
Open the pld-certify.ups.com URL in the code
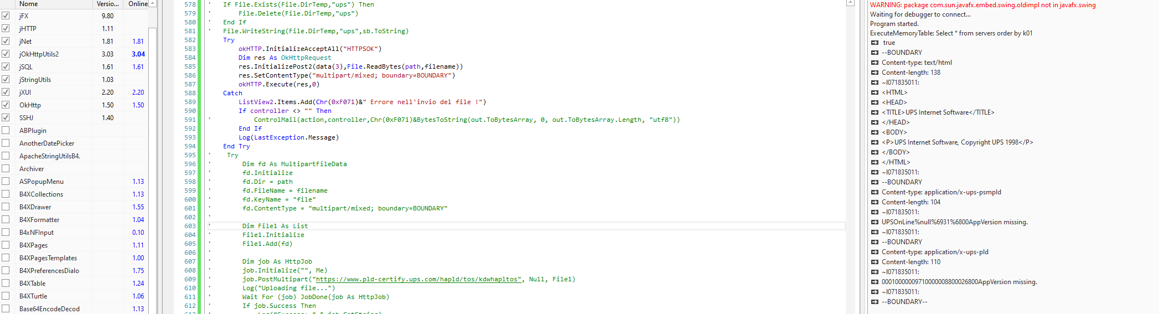[418, 279]
